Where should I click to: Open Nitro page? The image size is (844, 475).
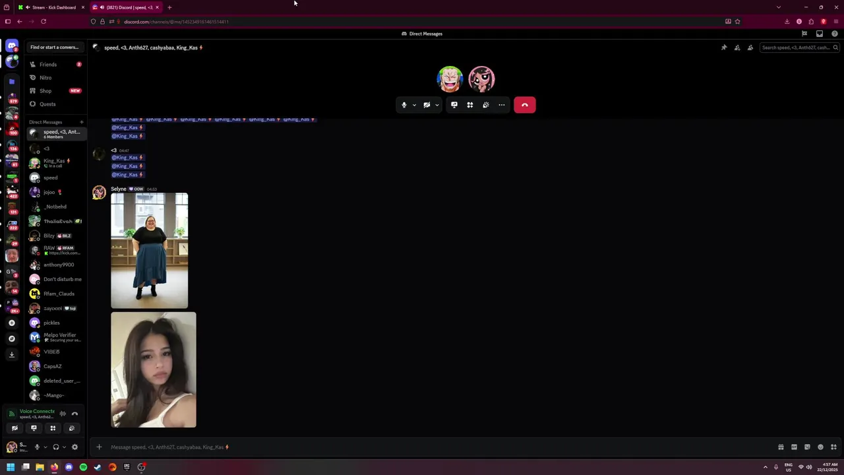57,78
